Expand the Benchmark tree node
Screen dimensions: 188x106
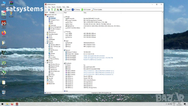[46, 84]
